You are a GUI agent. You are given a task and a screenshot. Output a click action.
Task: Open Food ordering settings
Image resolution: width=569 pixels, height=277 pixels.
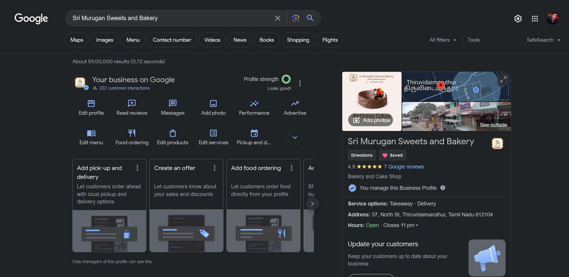(132, 133)
